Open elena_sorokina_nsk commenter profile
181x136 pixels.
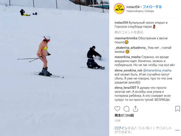point(129,70)
